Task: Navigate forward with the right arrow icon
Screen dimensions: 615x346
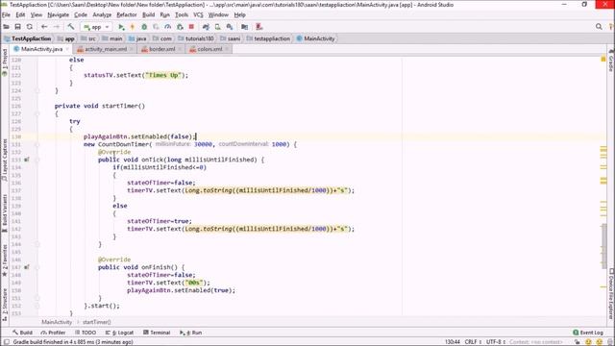Action: [57, 27]
